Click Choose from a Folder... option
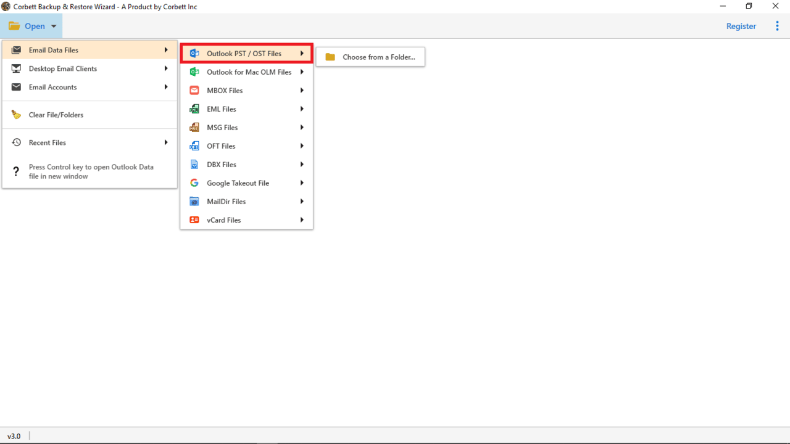This screenshot has height=444, width=790. pos(370,57)
